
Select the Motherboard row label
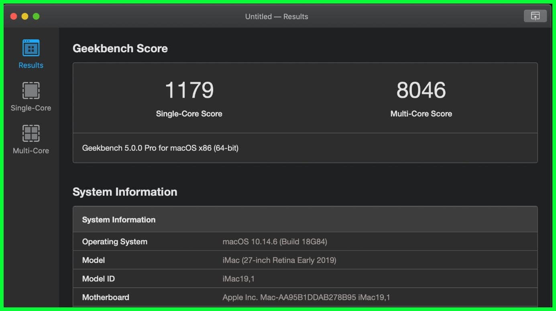tap(106, 297)
